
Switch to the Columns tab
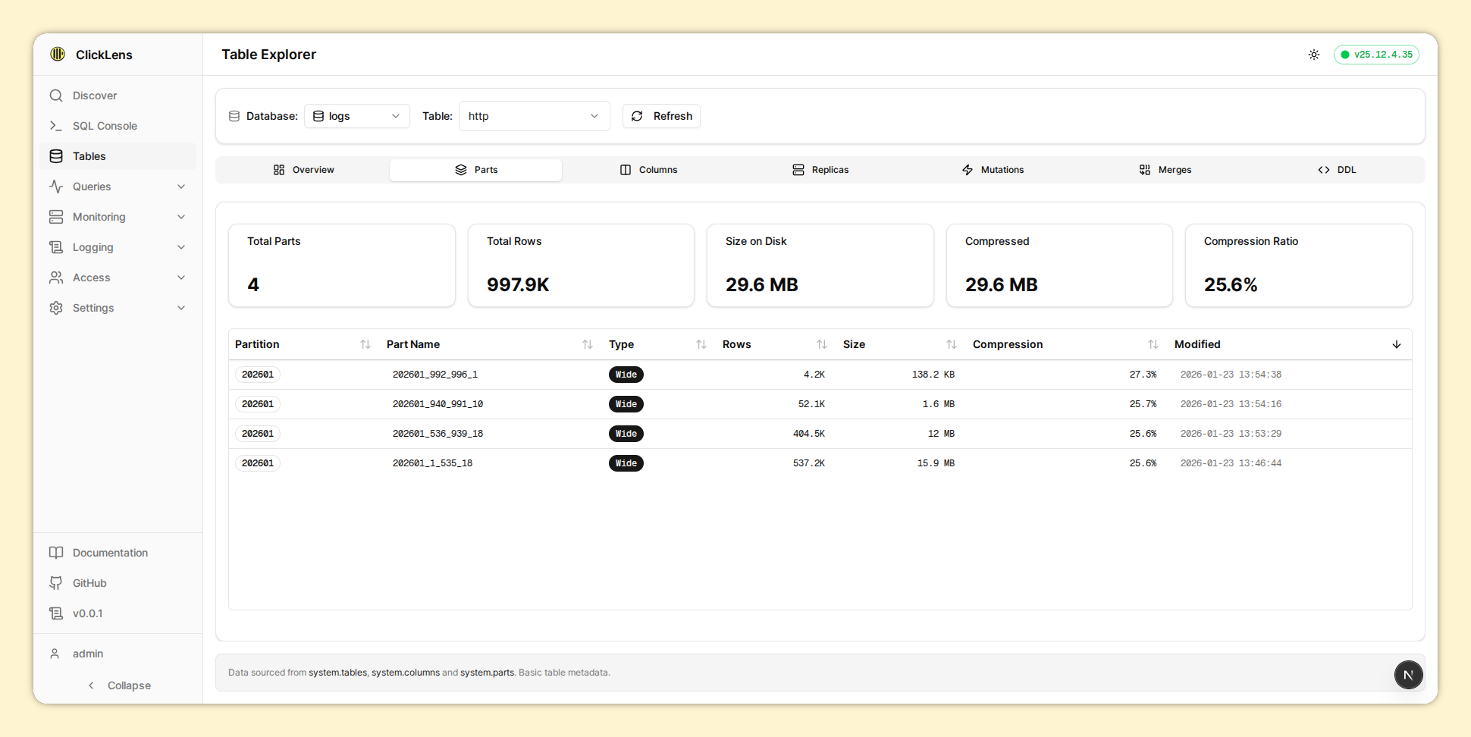click(x=648, y=170)
